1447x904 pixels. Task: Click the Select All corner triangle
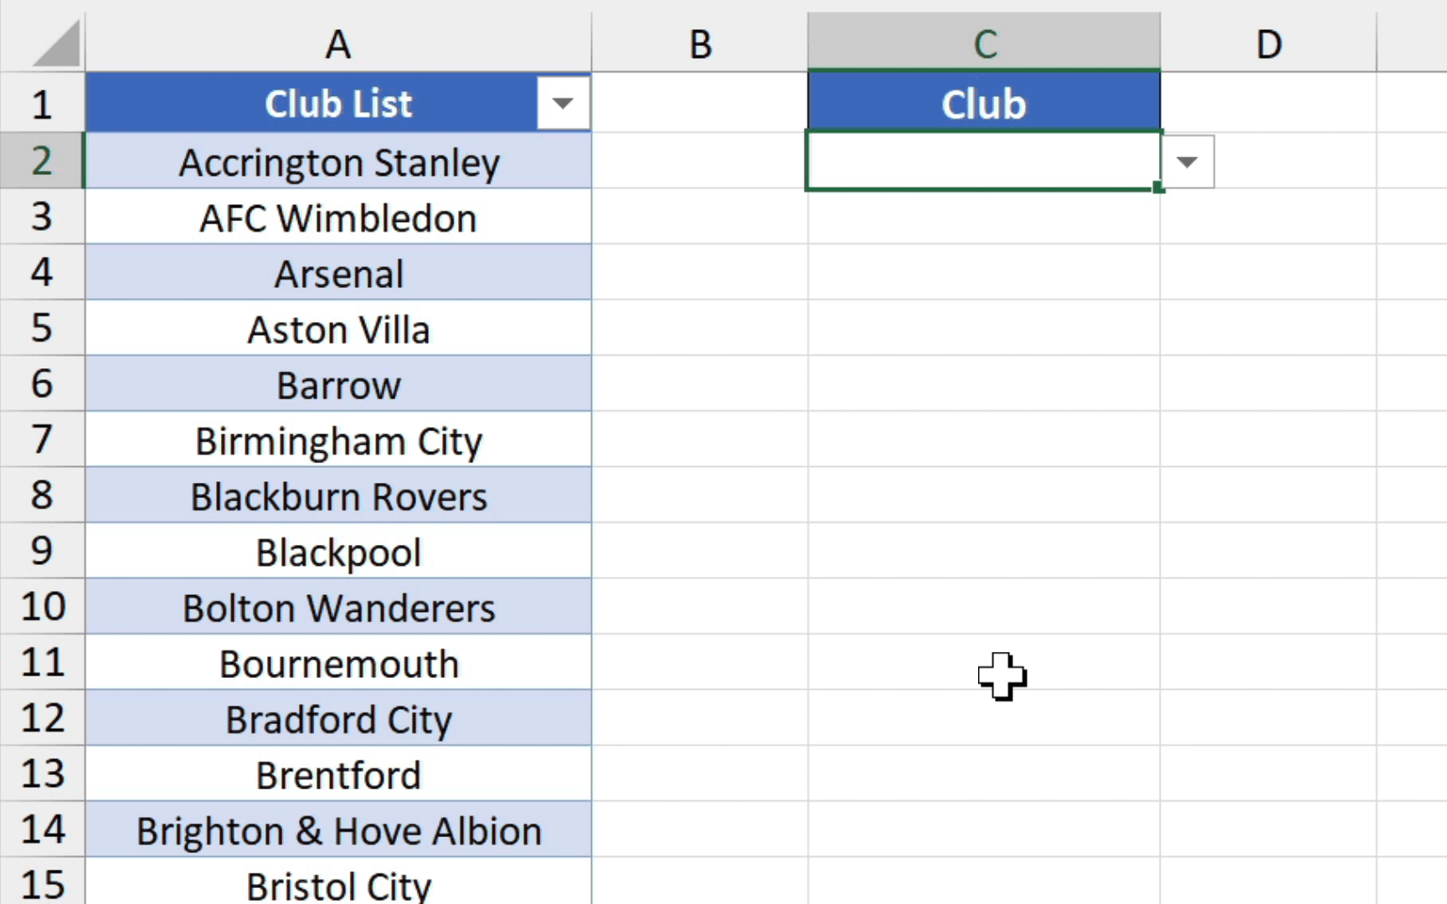[x=55, y=44]
